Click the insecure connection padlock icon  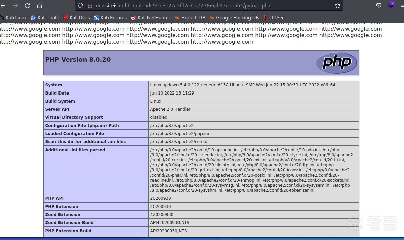90,5
